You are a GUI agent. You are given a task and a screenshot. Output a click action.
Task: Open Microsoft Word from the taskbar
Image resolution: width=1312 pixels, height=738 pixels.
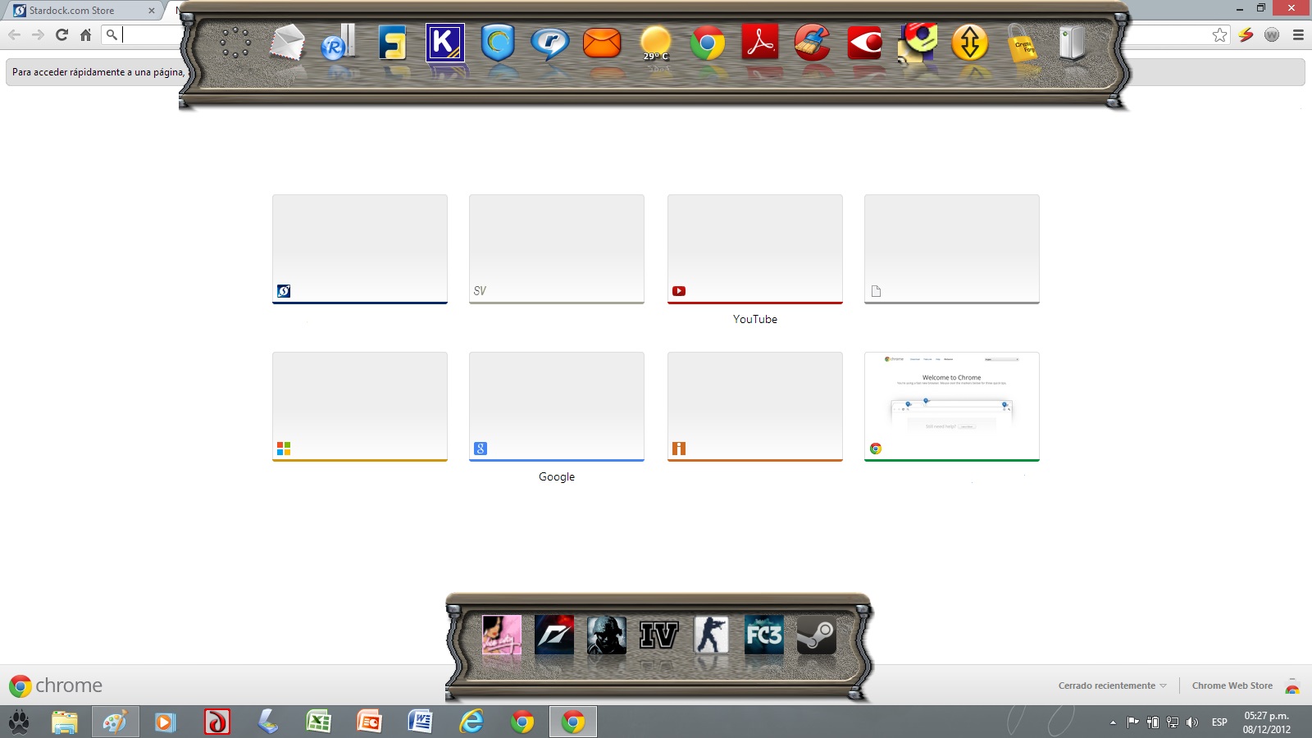tap(420, 722)
